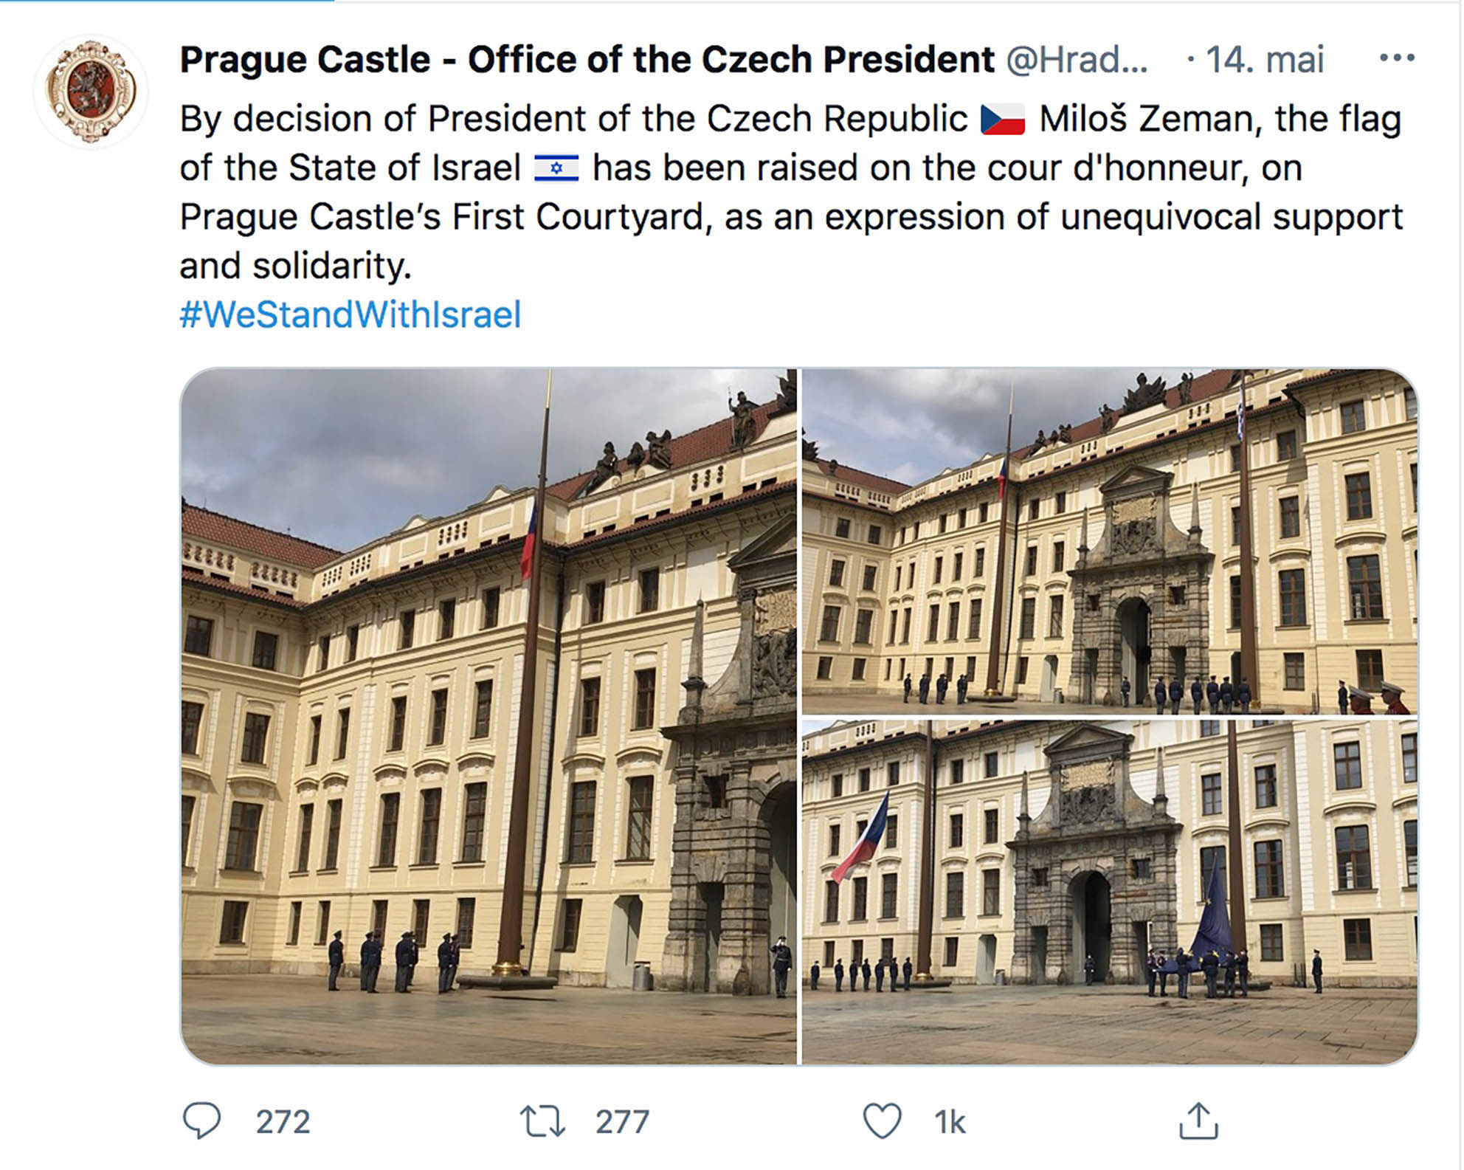Click the 277 retweets count
This screenshot has height=1170, width=1464.
[x=623, y=1123]
